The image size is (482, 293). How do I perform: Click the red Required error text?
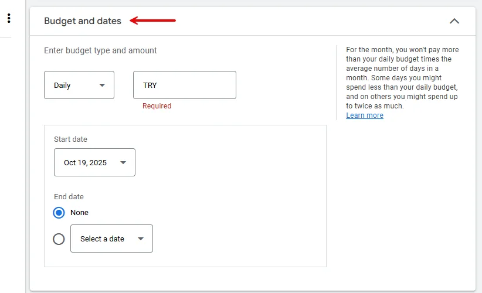[x=157, y=106]
